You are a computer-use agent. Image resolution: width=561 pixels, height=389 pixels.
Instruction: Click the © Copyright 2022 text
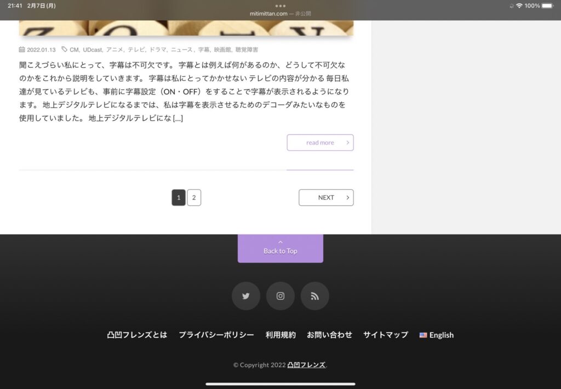[x=259, y=365]
